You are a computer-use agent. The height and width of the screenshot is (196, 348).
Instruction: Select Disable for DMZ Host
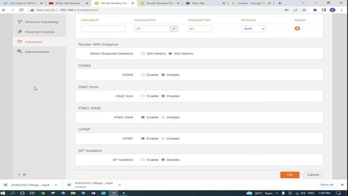pos(163,96)
